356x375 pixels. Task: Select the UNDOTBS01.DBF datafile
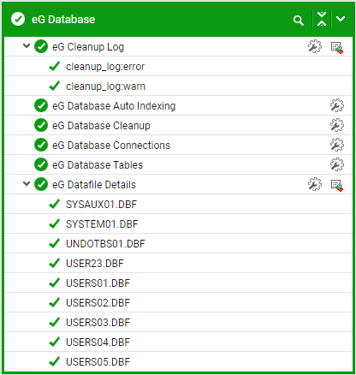[x=105, y=244]
